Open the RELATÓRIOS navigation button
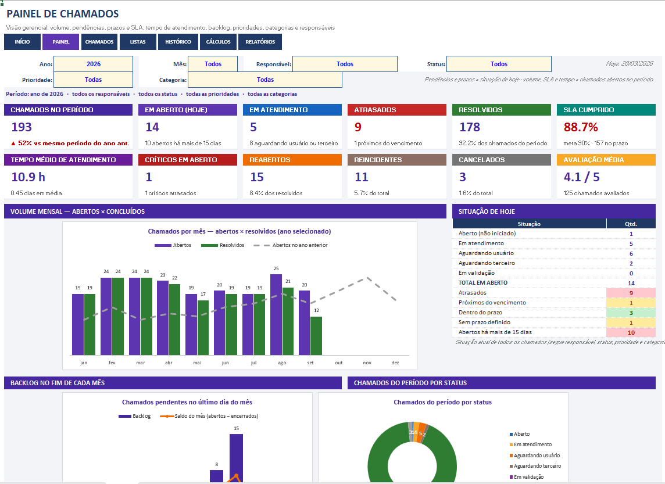The image size is (665, 484). click(x=260, y=42)
